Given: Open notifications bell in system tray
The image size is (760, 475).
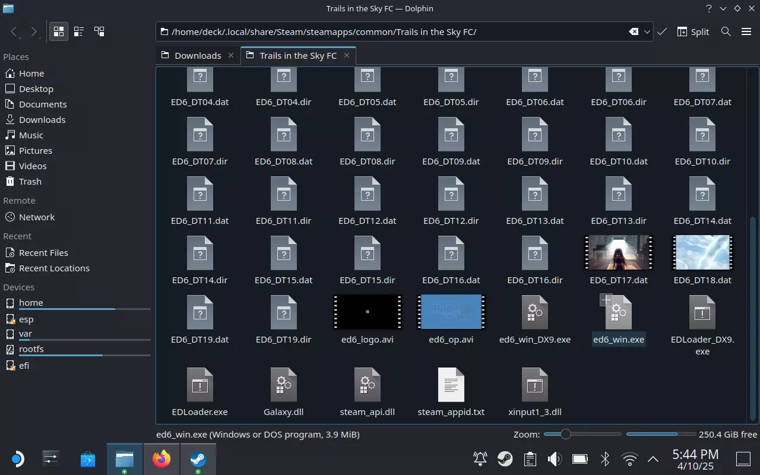Looking at the screenshot, I should (480, 458).
